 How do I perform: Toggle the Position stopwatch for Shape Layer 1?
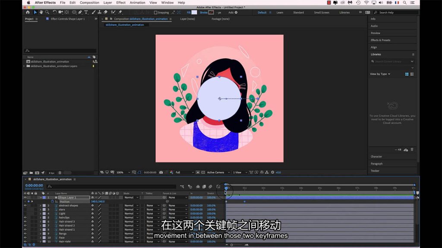[52, 201]
